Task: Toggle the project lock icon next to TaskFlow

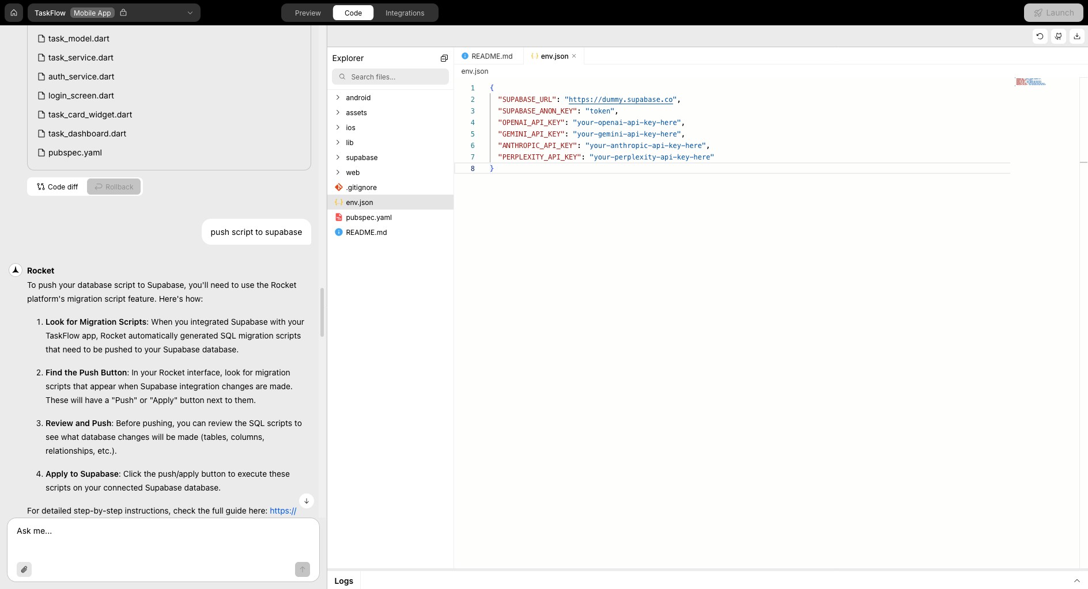Action: coord(124,12)
